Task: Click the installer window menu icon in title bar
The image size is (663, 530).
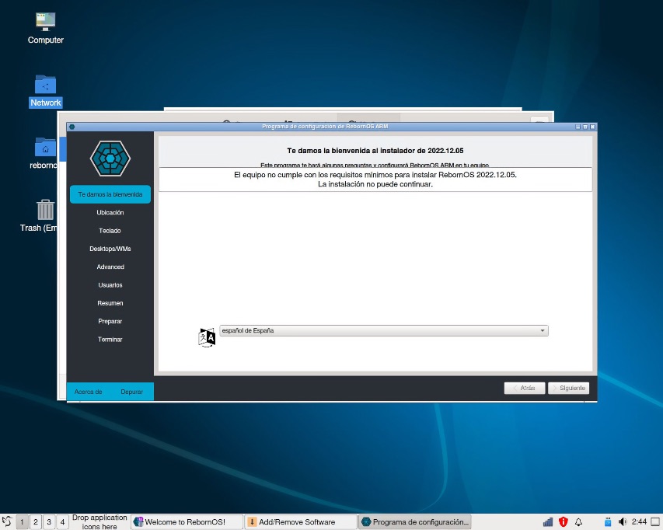Action: coord(72,127)
